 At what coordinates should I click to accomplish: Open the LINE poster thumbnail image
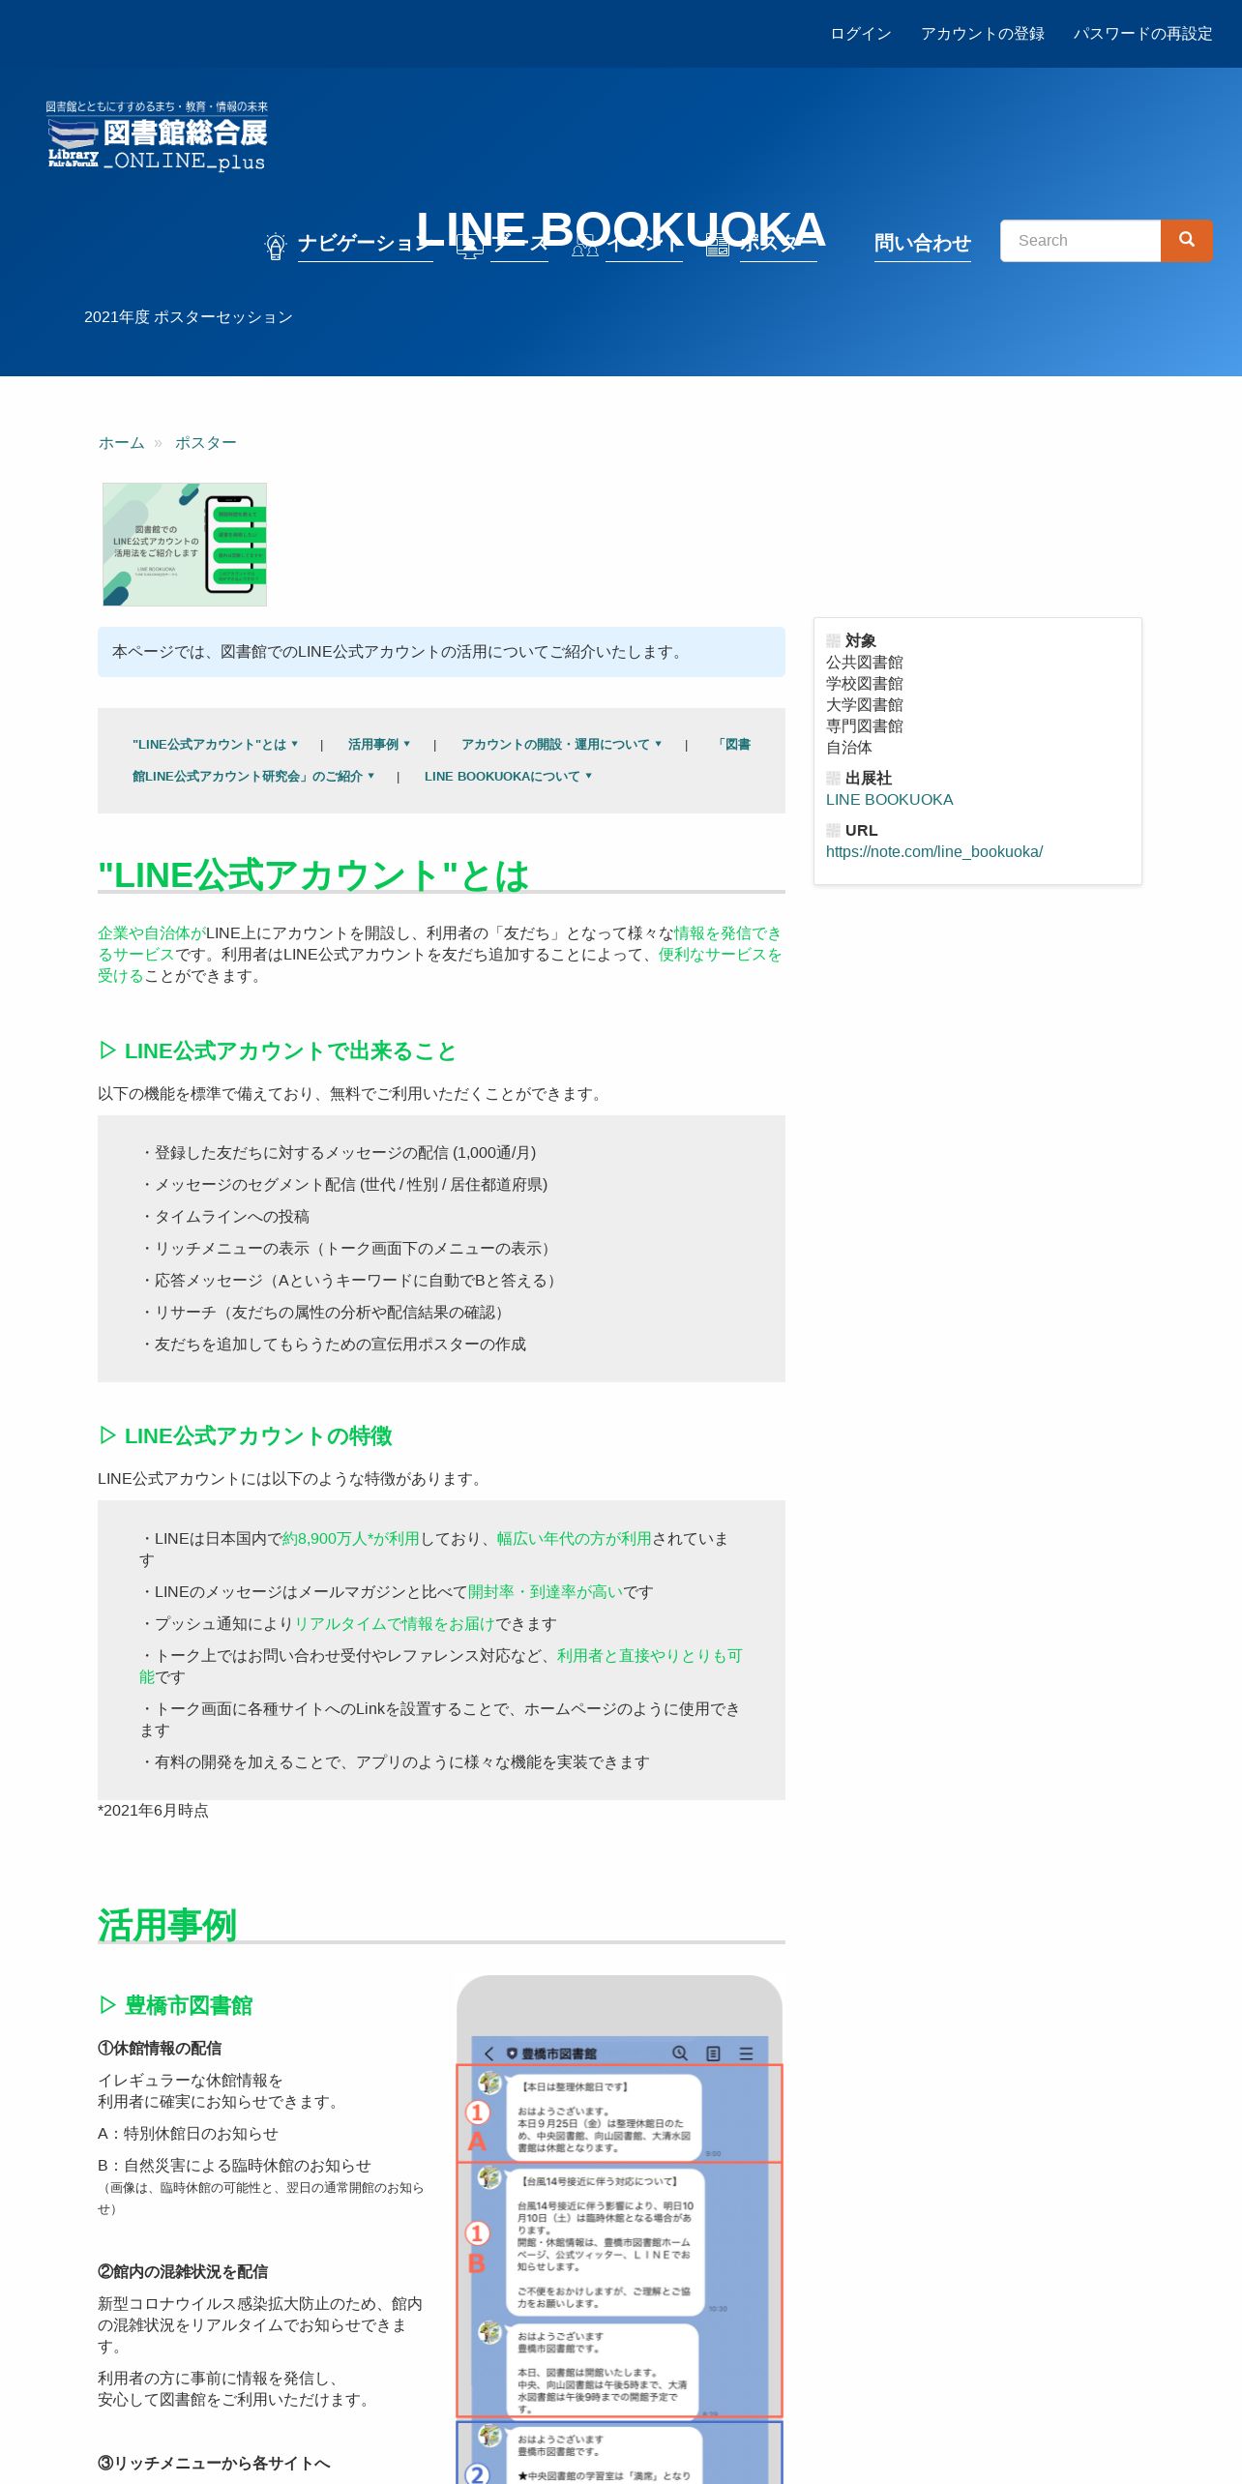pyautogui.click(x=185, y=545)
